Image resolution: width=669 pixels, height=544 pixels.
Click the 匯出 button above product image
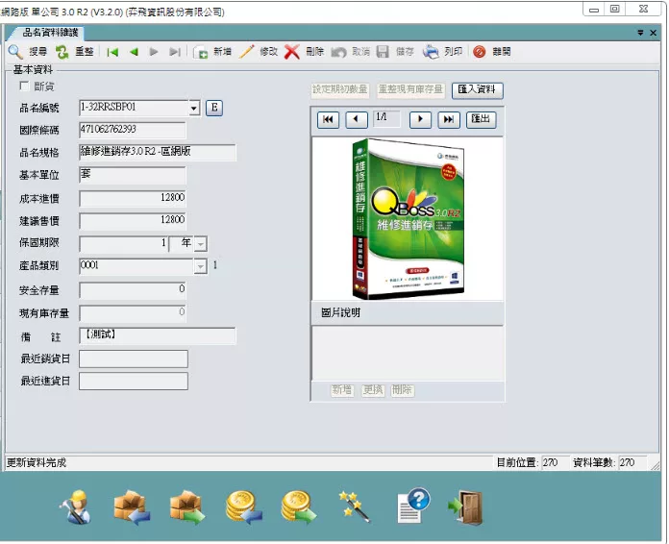pos(481,119)
